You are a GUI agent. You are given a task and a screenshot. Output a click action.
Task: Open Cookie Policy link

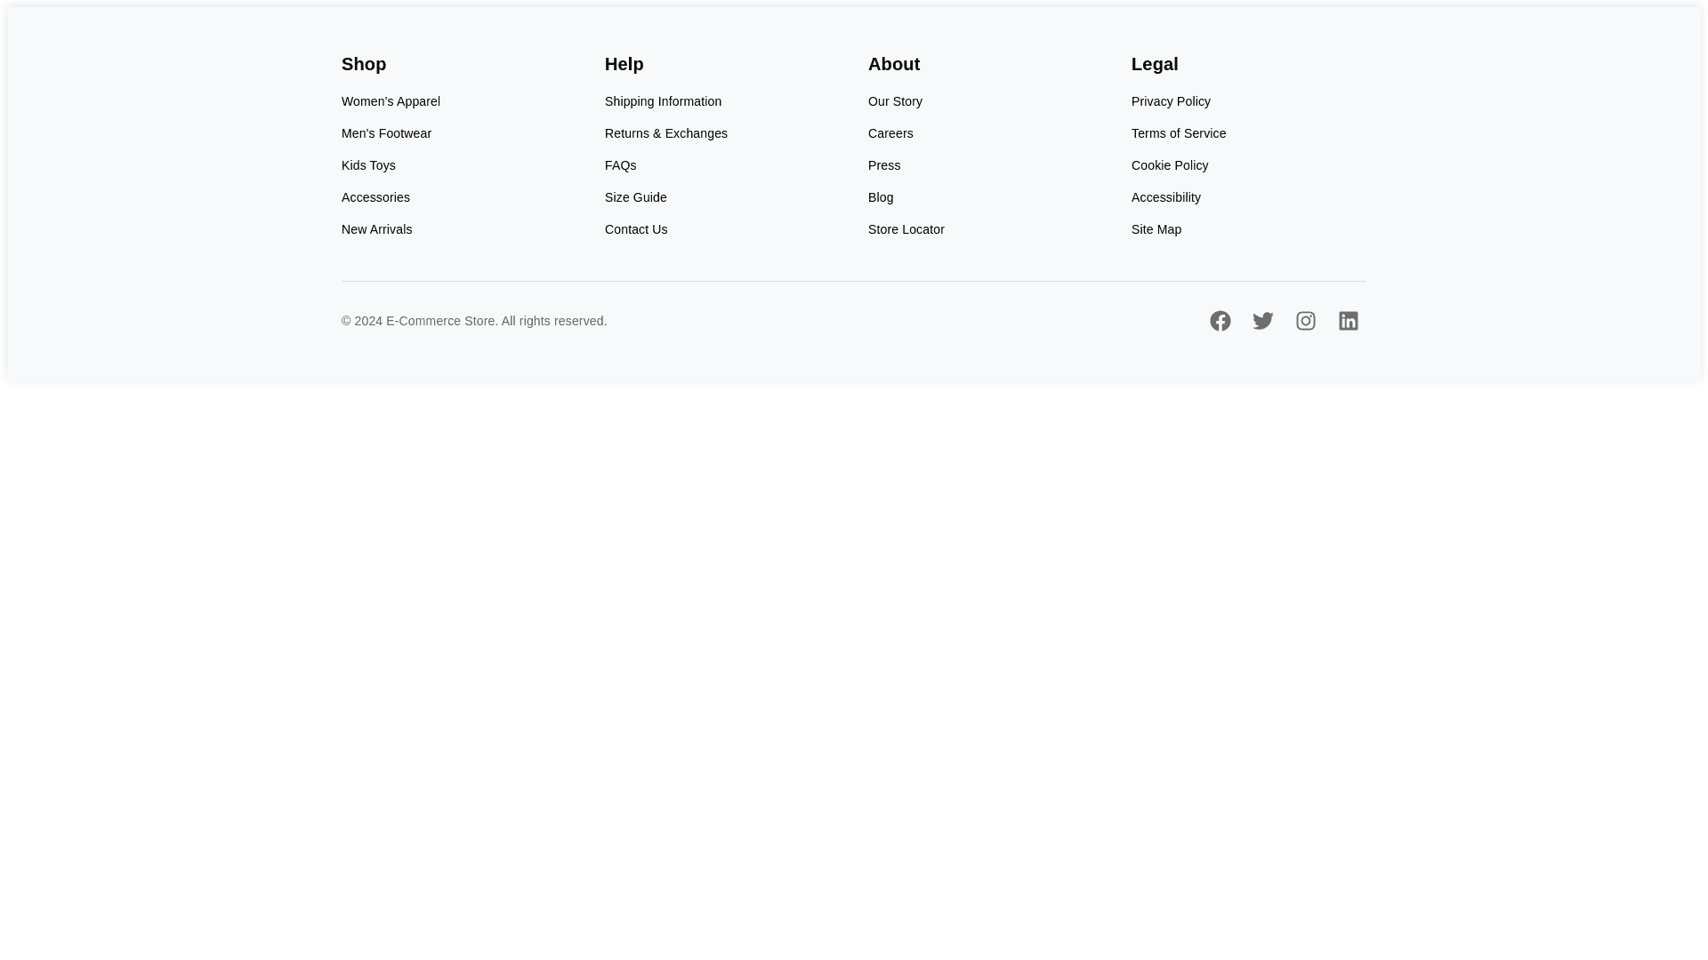tap(1169, 165)
